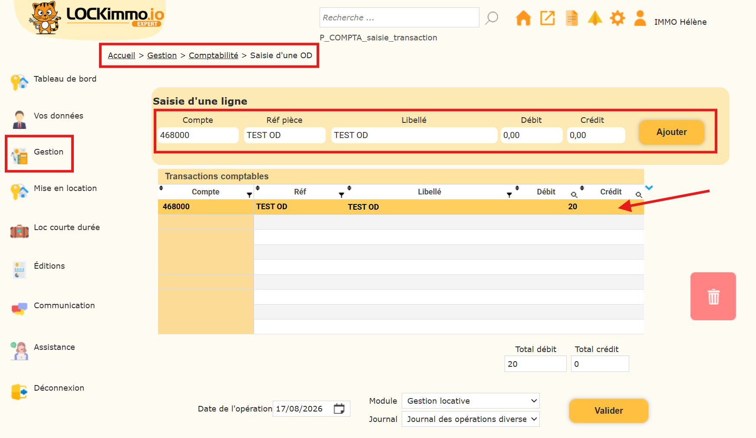Open Vos données menu
Image resolution: width=756 pixels, height=438 pixels.
point(59,116)
